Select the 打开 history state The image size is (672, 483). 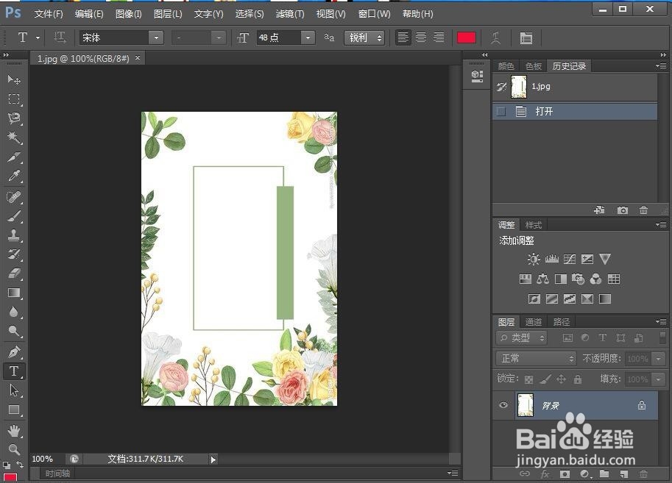tap(575, 112)
